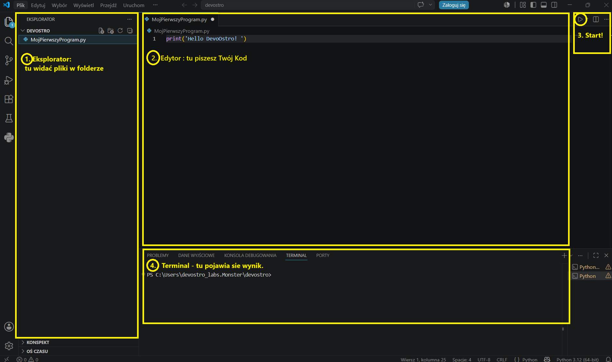Open the Manage gear settings
The image size is (612, 362).
coord(9,346)
